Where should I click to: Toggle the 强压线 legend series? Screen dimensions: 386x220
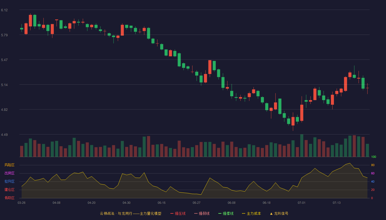178,213
